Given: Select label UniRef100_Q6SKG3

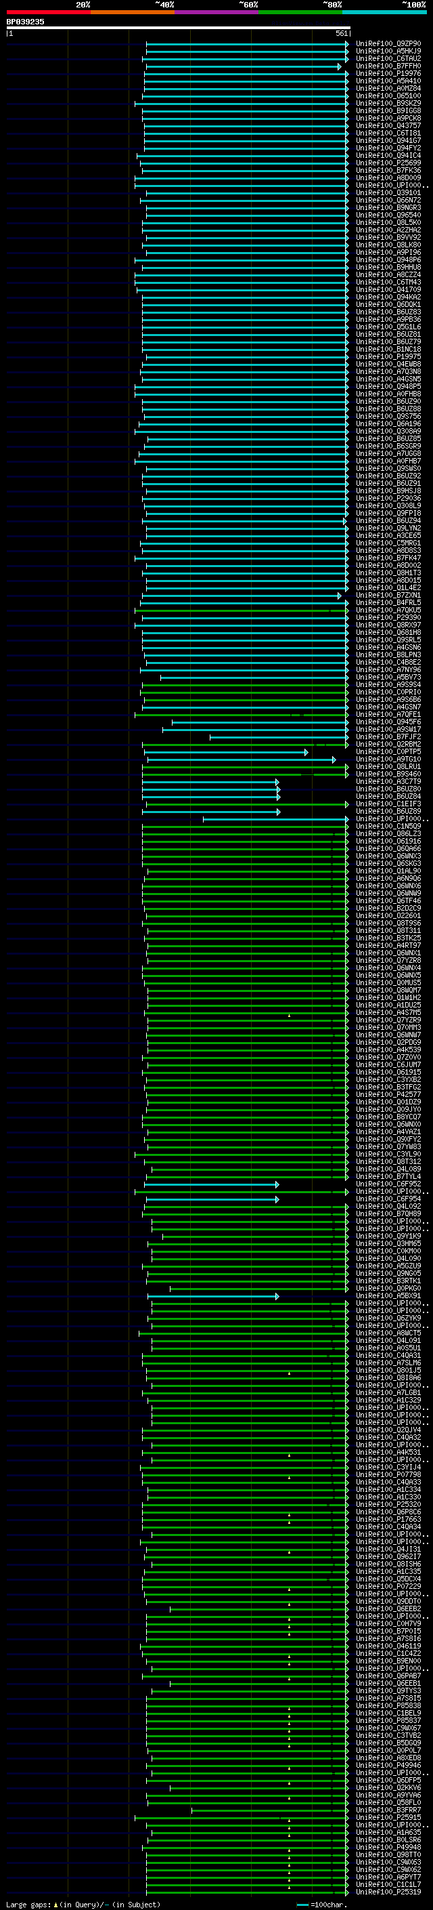Looking at the screenshot, I should click(x=388, y=864).
